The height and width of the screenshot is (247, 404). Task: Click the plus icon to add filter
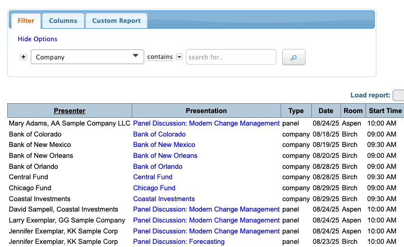coord(23,57)
